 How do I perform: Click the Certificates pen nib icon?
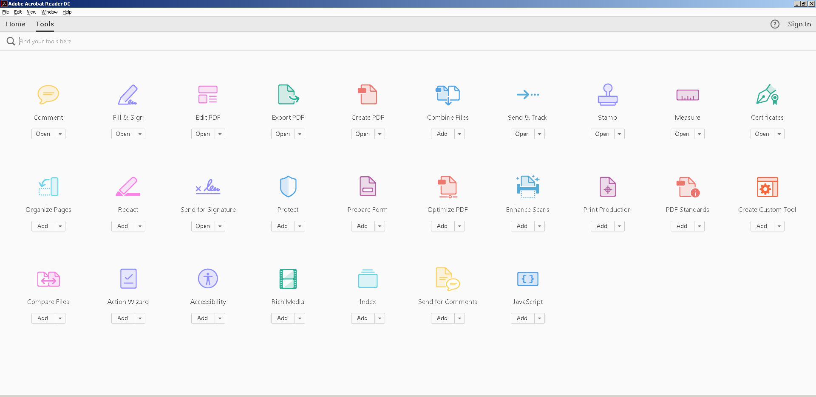[767, 94]
